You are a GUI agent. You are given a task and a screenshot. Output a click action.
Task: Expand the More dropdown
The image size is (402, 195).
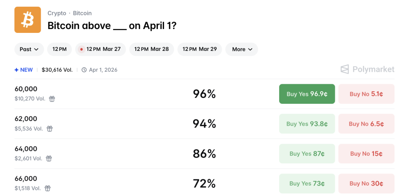(x=241, y=49)
